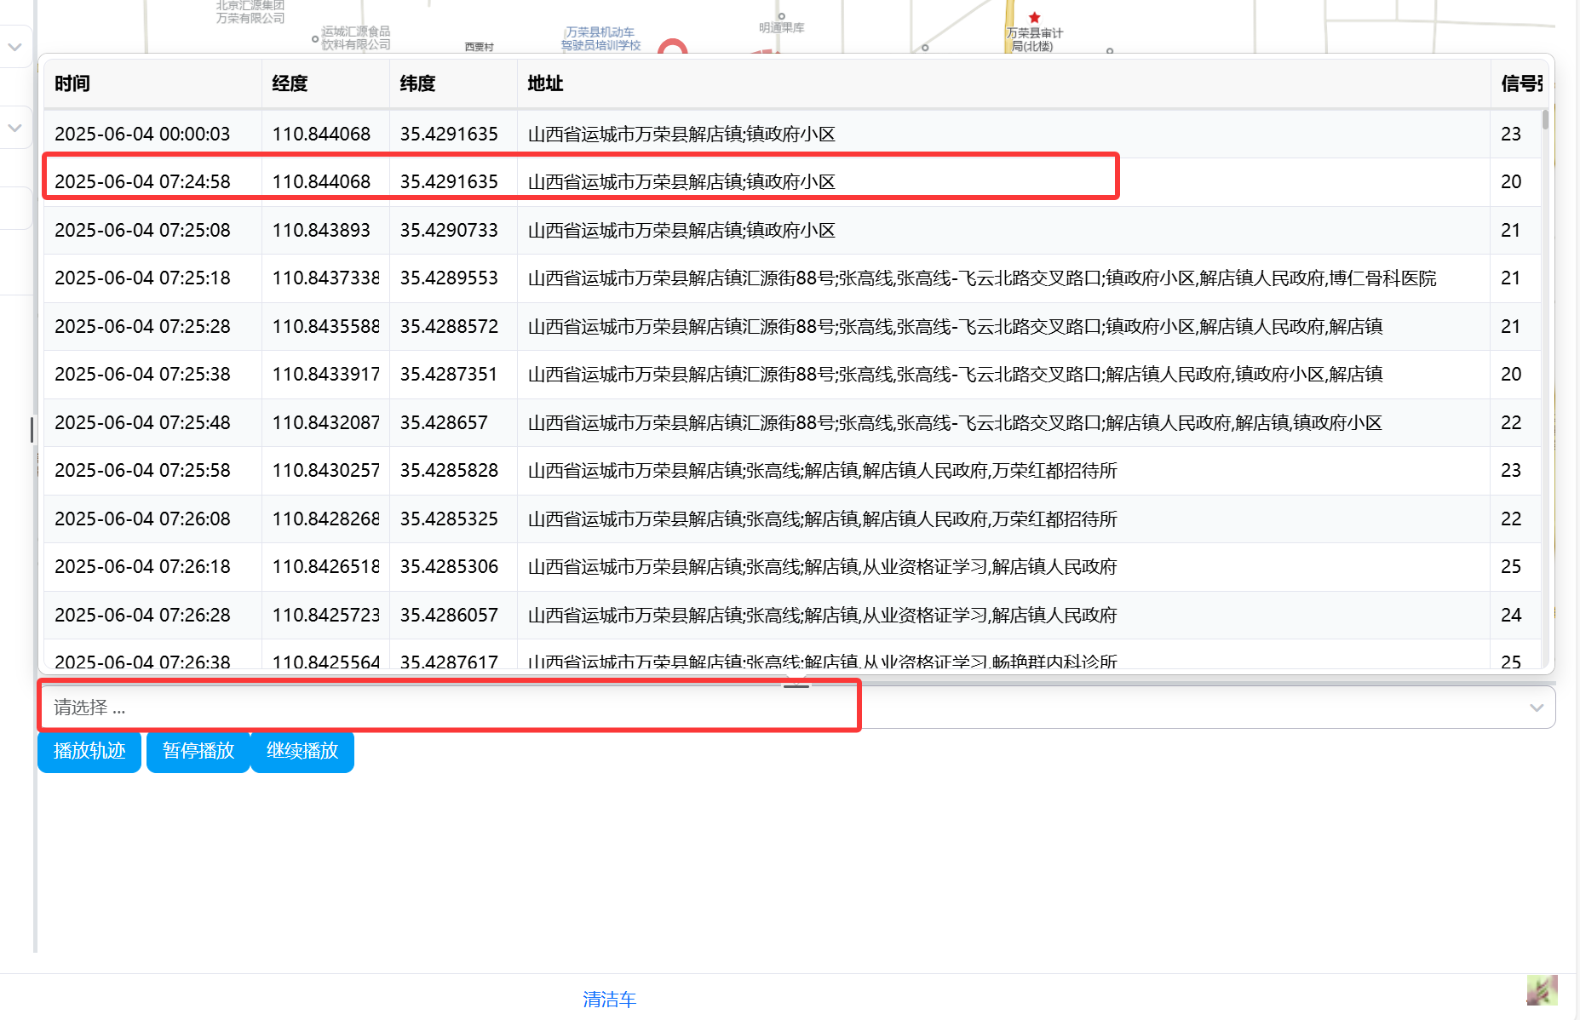Expand the second left sidebar chevron
The height and width of the screenshot is (1020, 1580).
coord(14,128)
